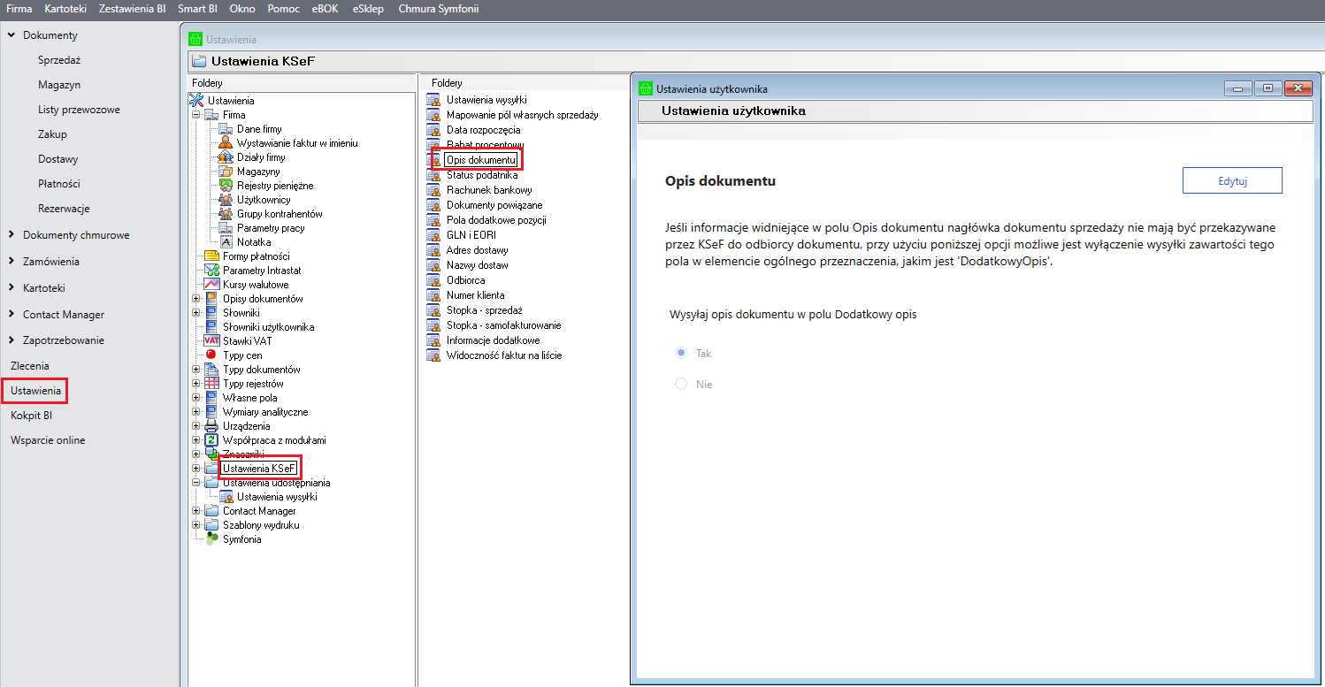This screenshot has height=687, width=1325.
Task: Open the Kartoteki menu in the menu bar
Action: pos(65,9)
